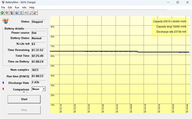Viewport: 192px width, 119px height.
Task: Click the 18:13:14 time label on the chart
Action: coord(61,109)
